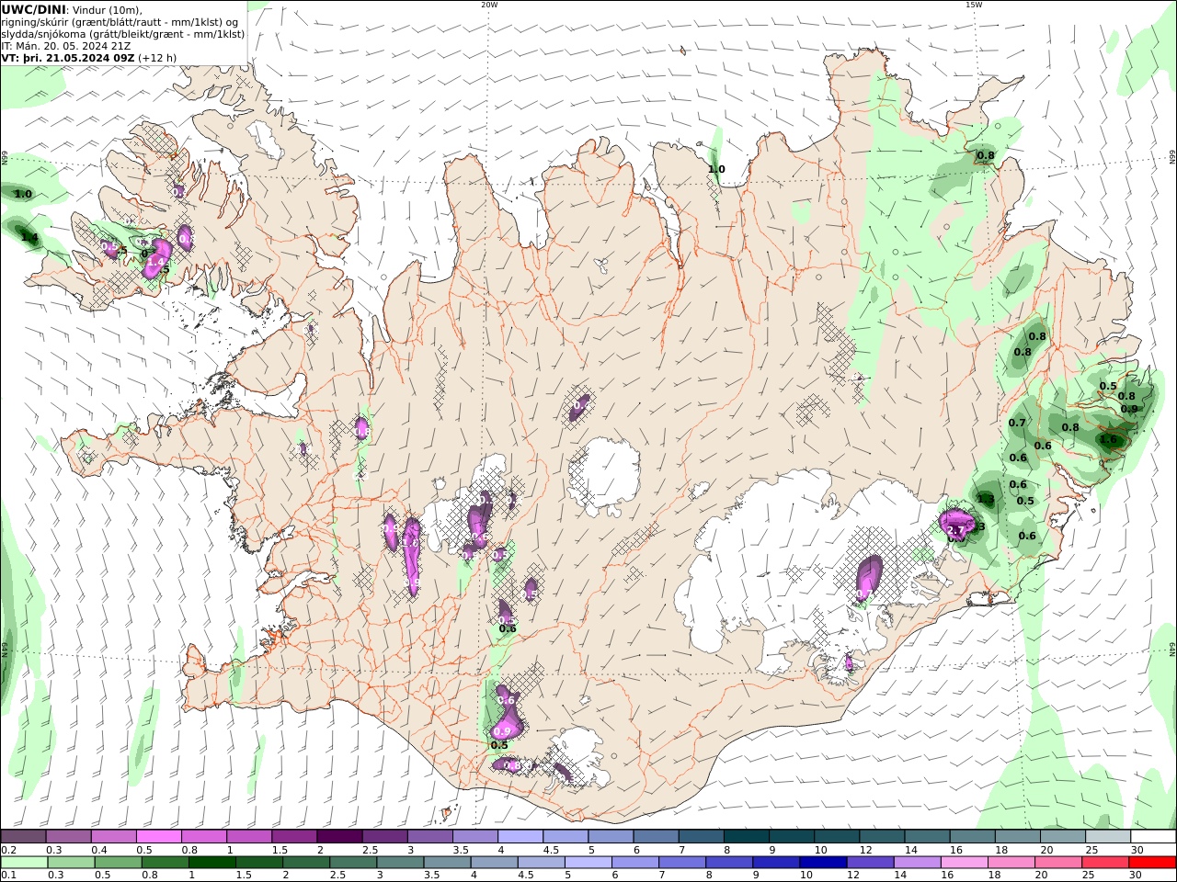This screenshot has width=1177, height=882.
Task: Click the bright red swatch at 30, lower legend
Action: [x=1152, y=863]
